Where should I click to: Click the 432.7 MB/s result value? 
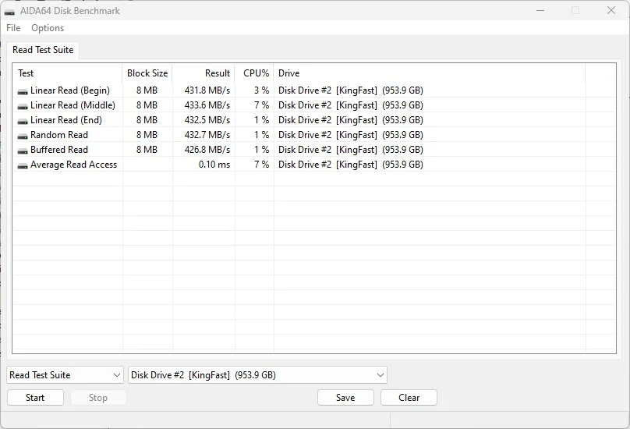tap(207, 135)
